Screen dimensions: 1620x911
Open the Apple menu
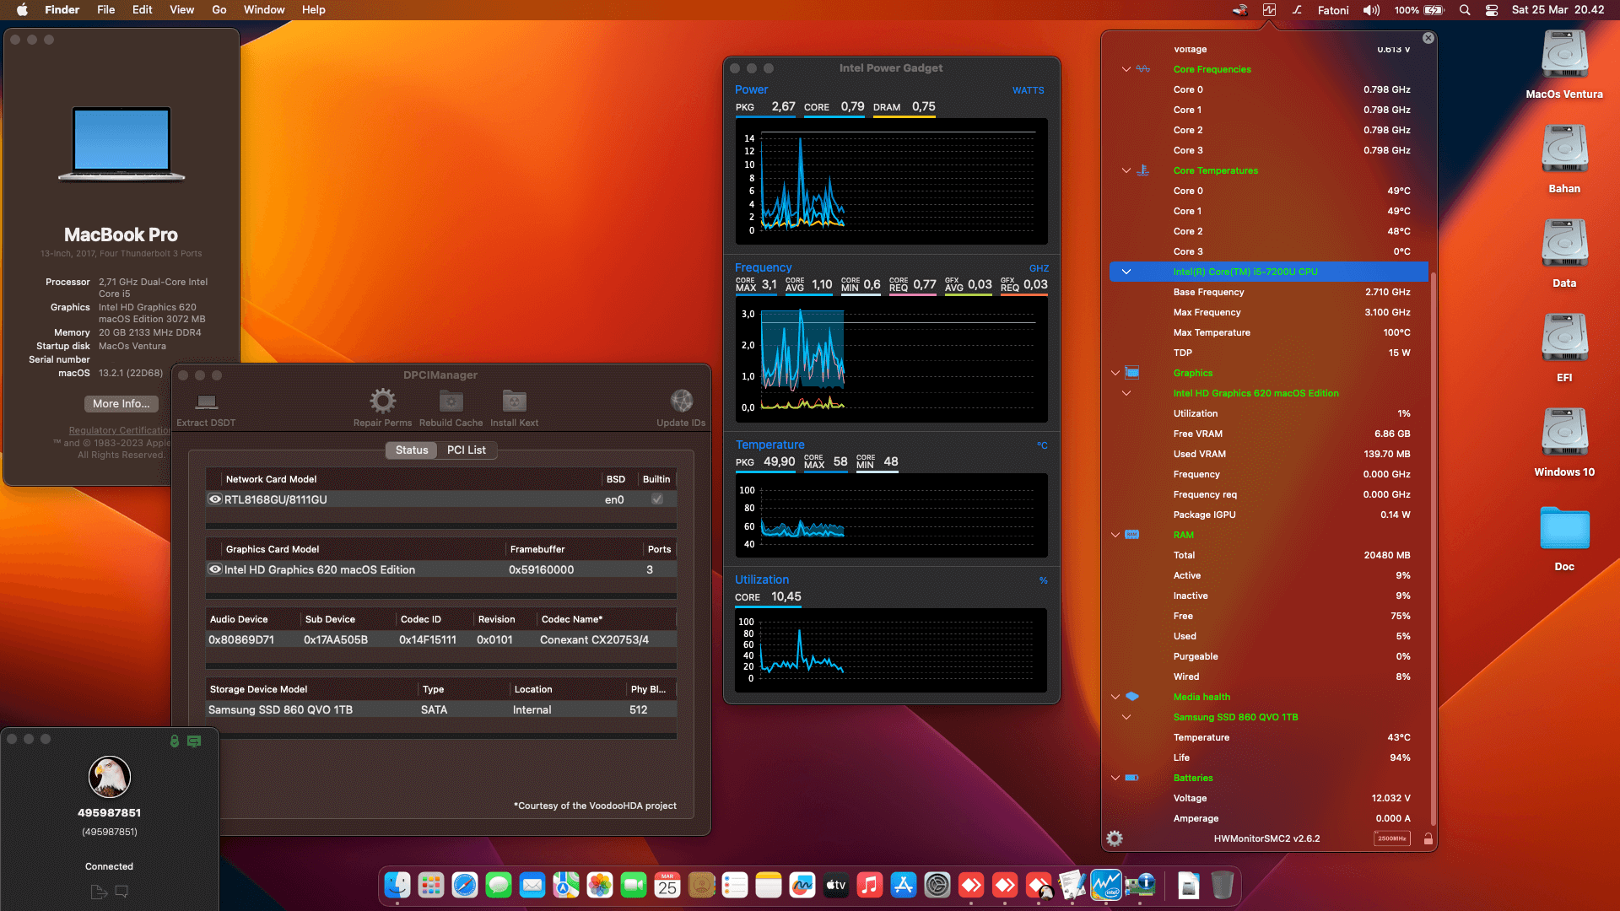click(x=22, y=10)
